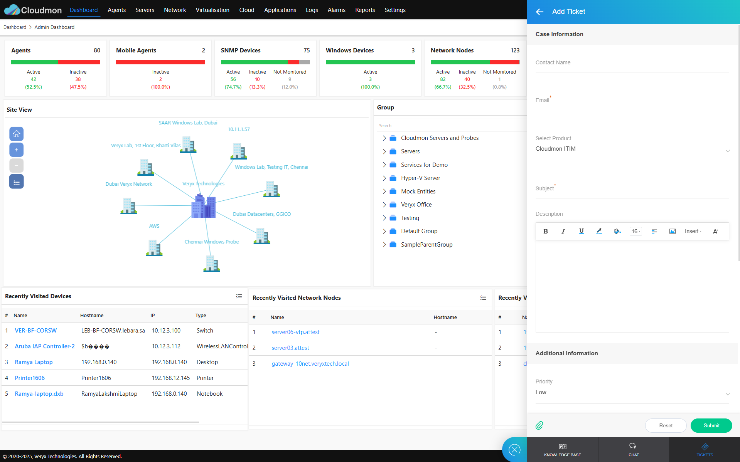Image resolution: width=740 pixels, height=462 pixels.
Task: Open the Agents menu
Action: [x=116, y=10]
